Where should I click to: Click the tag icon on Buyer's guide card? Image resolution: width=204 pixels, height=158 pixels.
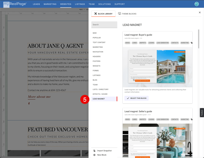pos(192,43)
